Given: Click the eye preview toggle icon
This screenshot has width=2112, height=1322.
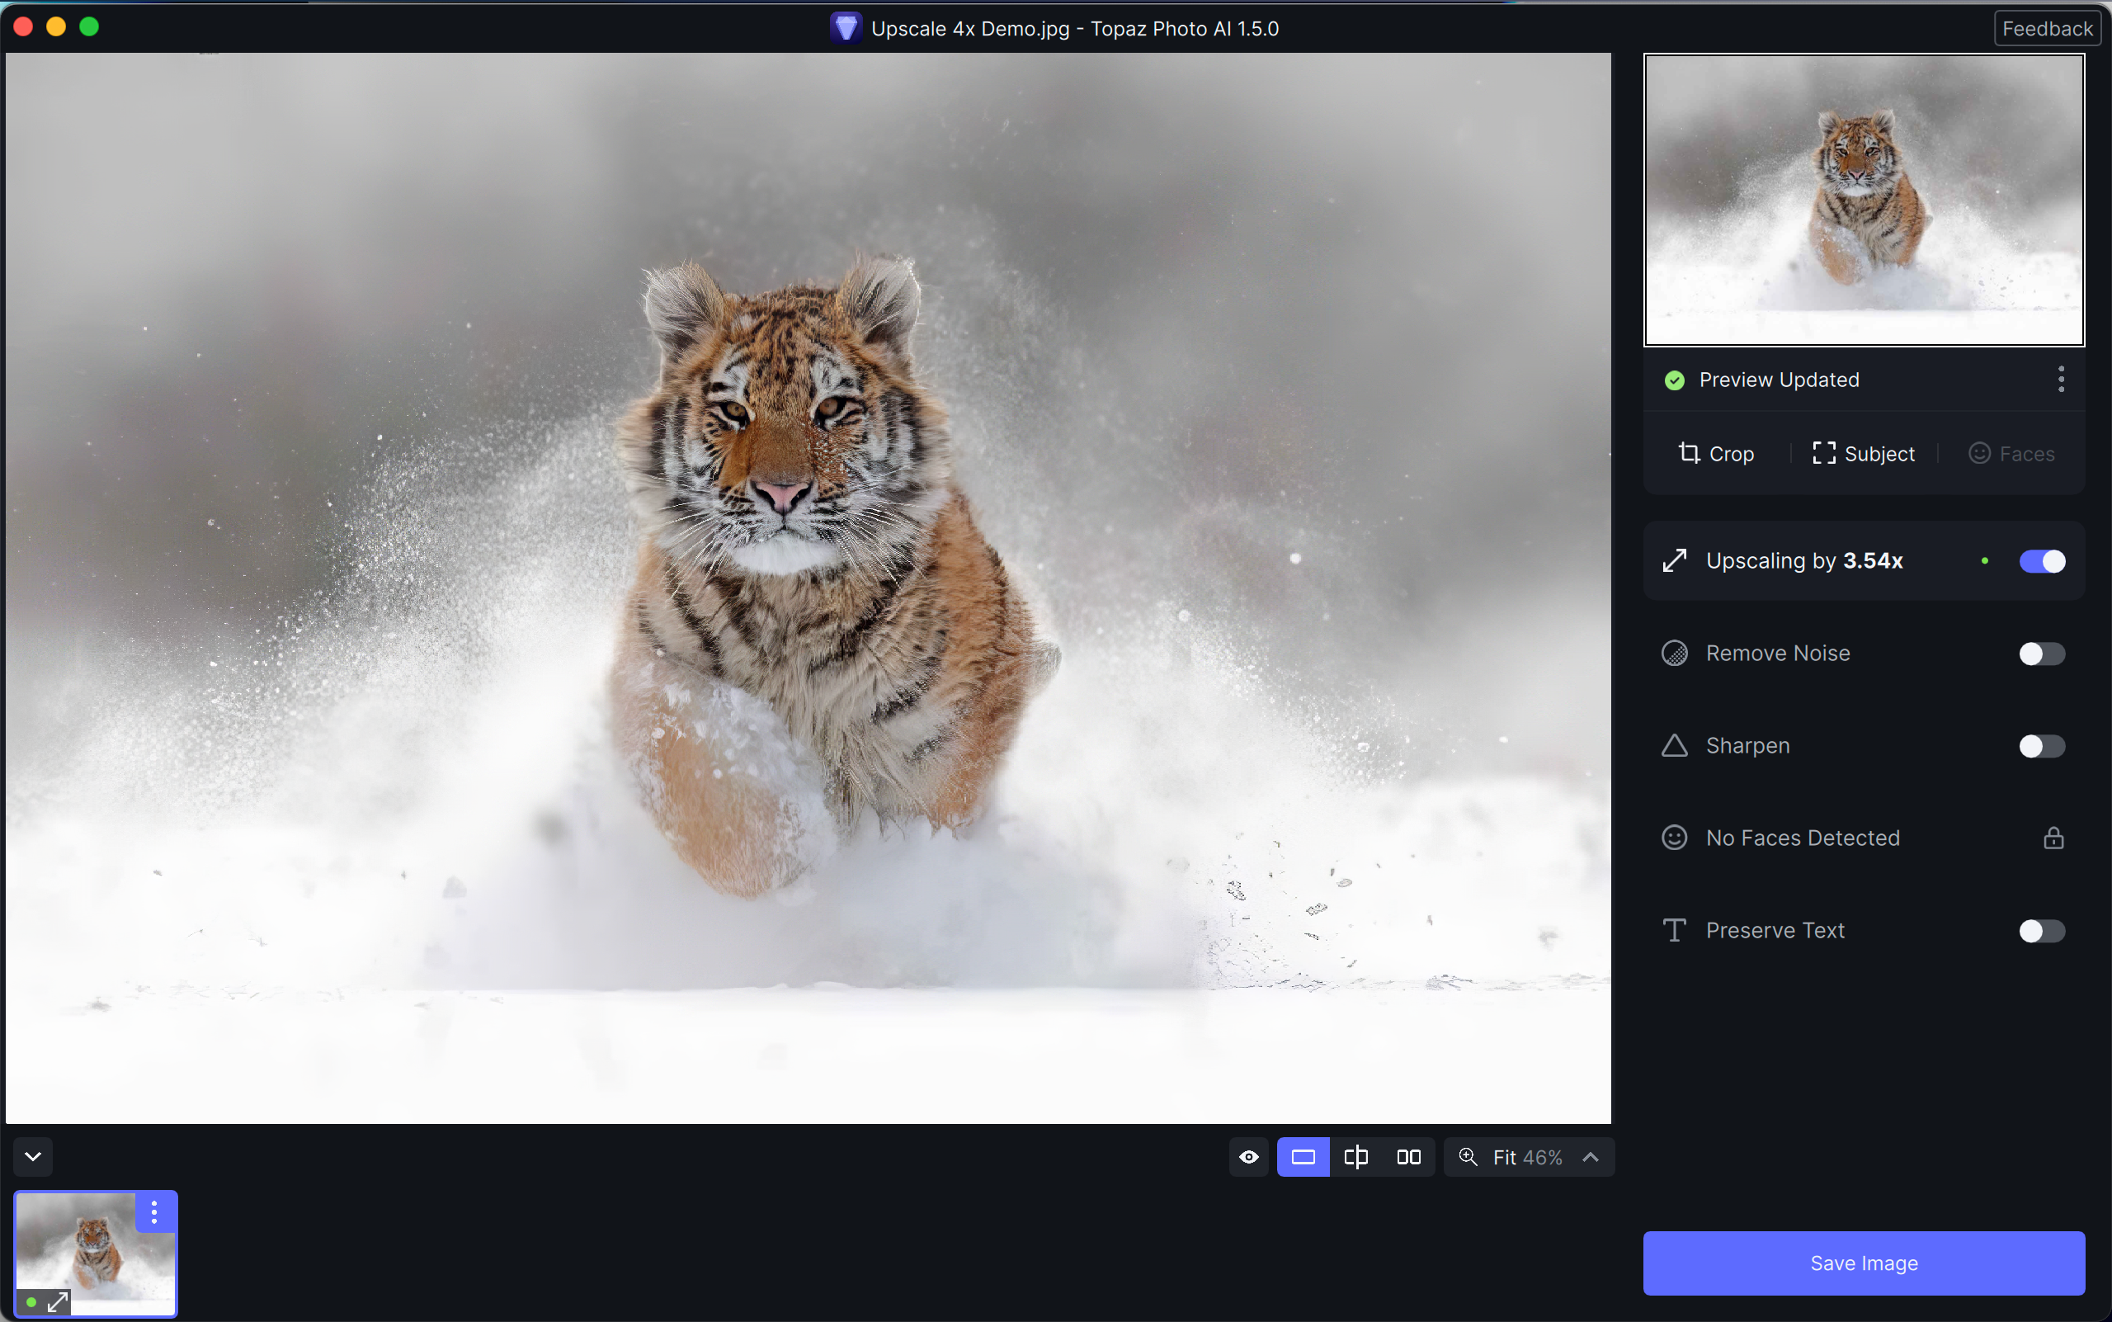Looking at the screenshot, I should click(x=1248, y=1157).
